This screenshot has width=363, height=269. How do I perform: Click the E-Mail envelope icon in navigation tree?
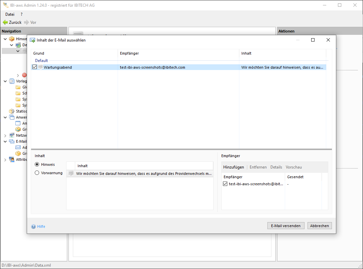12,141
